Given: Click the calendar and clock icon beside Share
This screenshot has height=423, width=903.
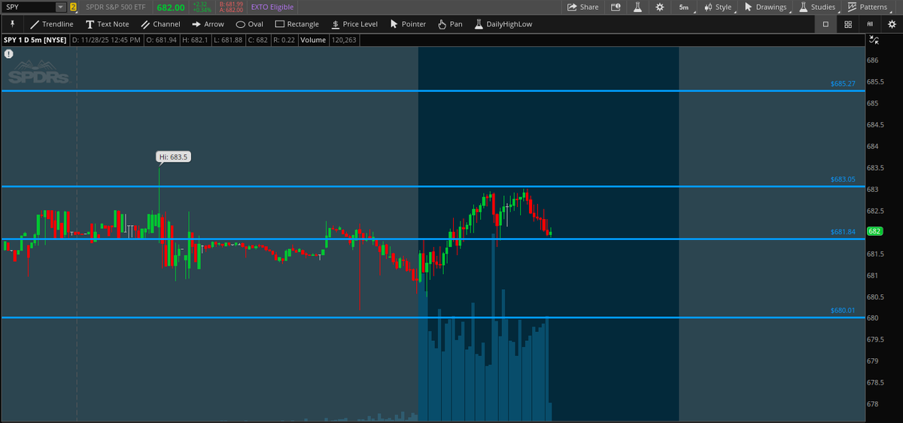Looking at the screenshot, I should point(616,7).
